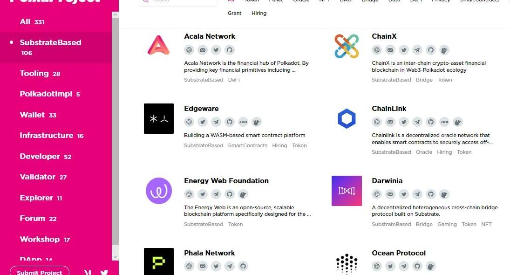Click the sidebar scrollbar down arrow
The width and height of the screenshot is (510, 275).
(x=116, y=257)
